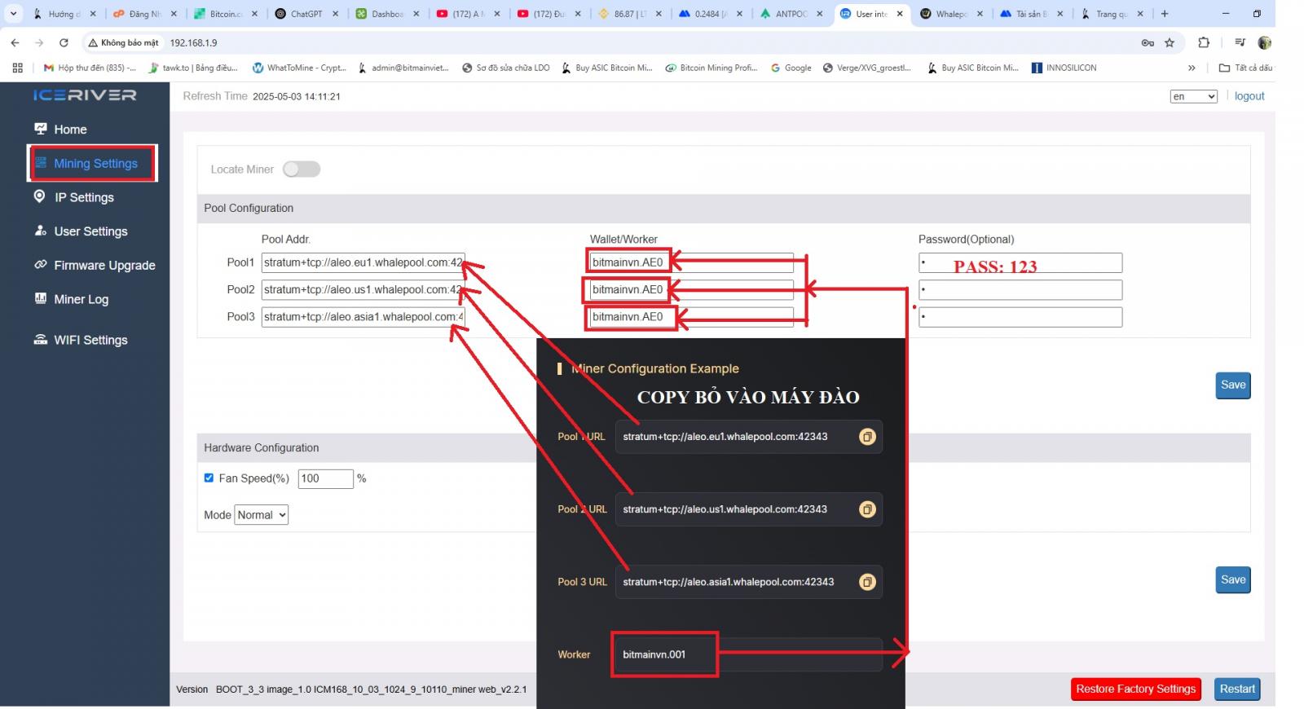Screen dimensions: 1304x709
Task: Uncheck the Fan Speed(%) checkbox
Action: tap(209, 478)
